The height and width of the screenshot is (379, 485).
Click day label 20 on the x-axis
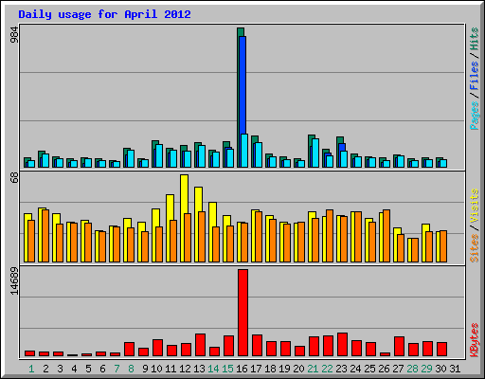pos(298,369)
